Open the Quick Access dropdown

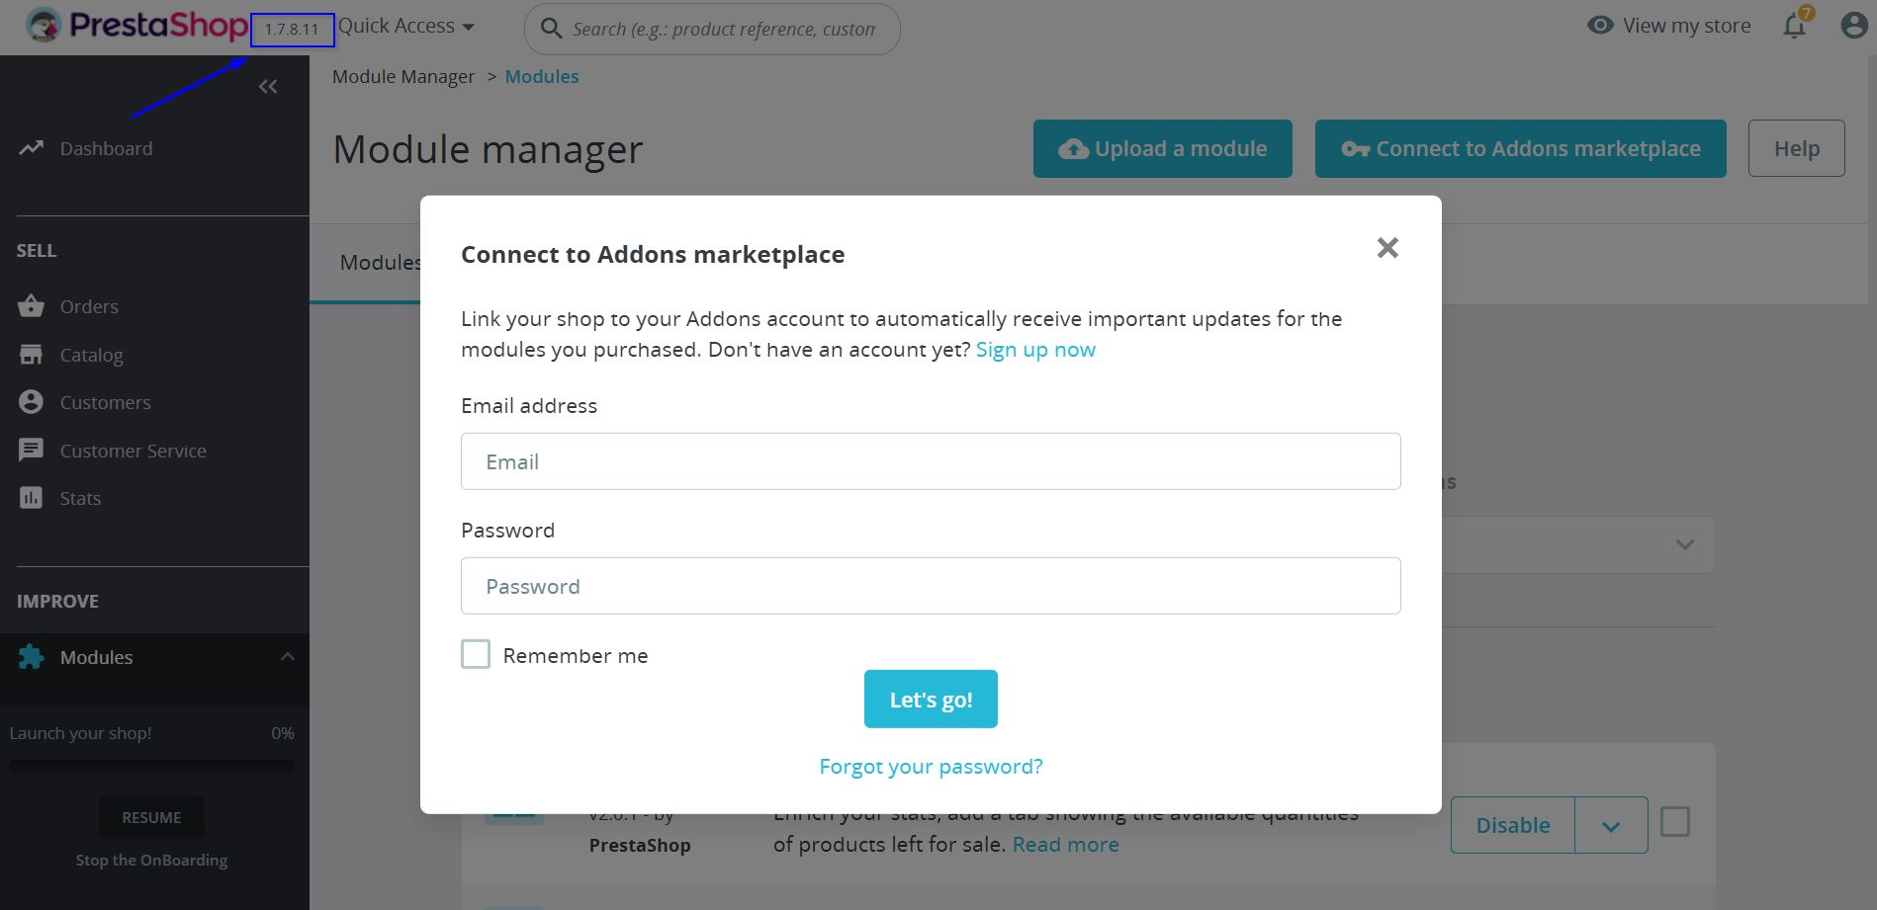coord(406,27)
